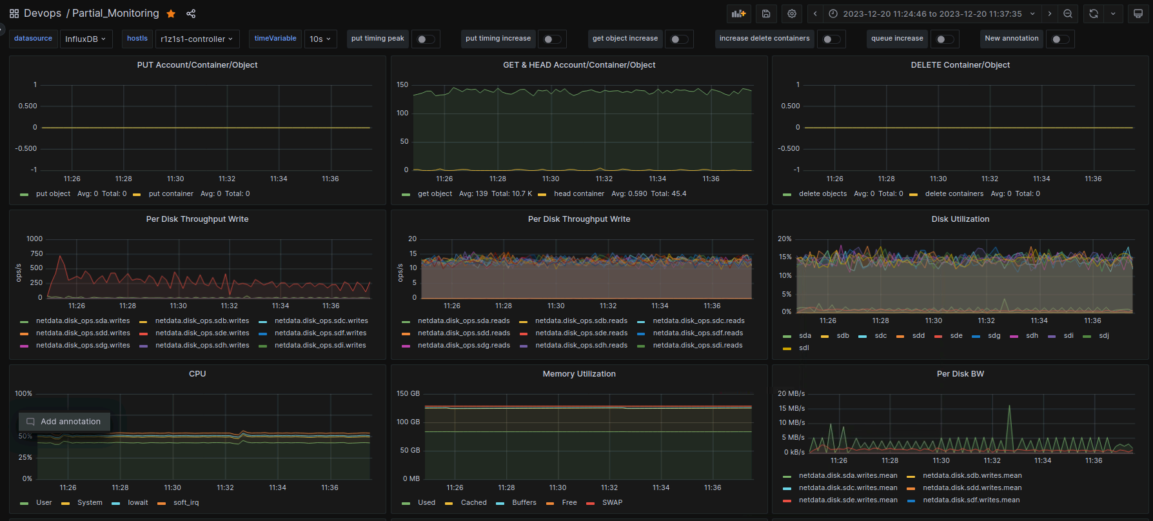The image size is (1153, 521).
Task: Turn on queue increase annotation
Action: [x=944, y=39]
